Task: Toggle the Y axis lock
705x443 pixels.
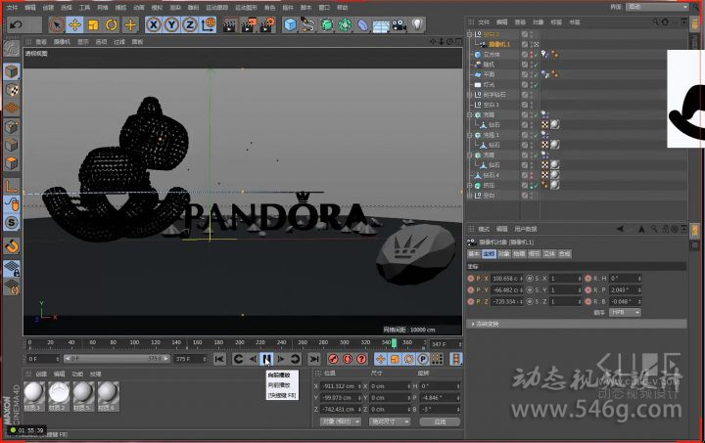Action: point(171,24)
